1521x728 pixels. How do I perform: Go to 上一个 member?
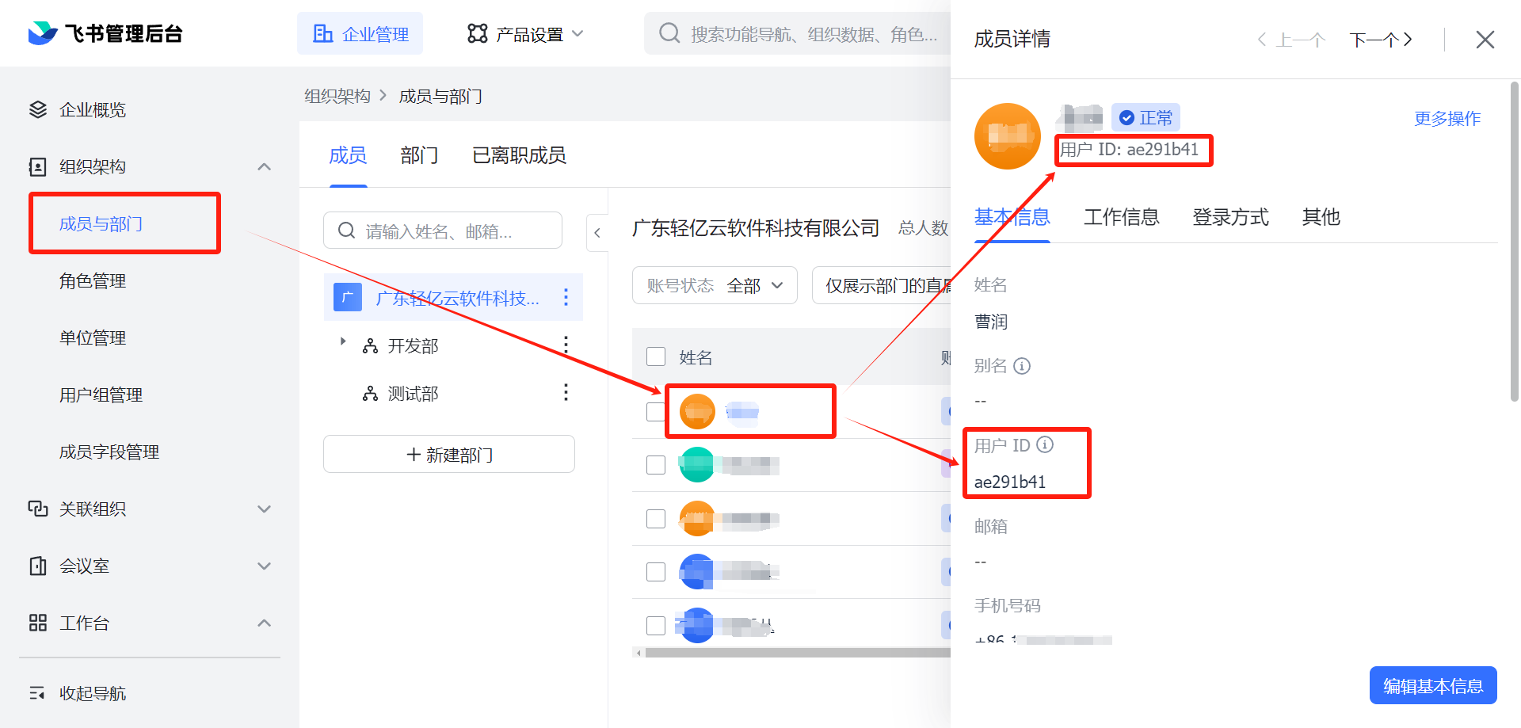click(x=1291, y=40)
